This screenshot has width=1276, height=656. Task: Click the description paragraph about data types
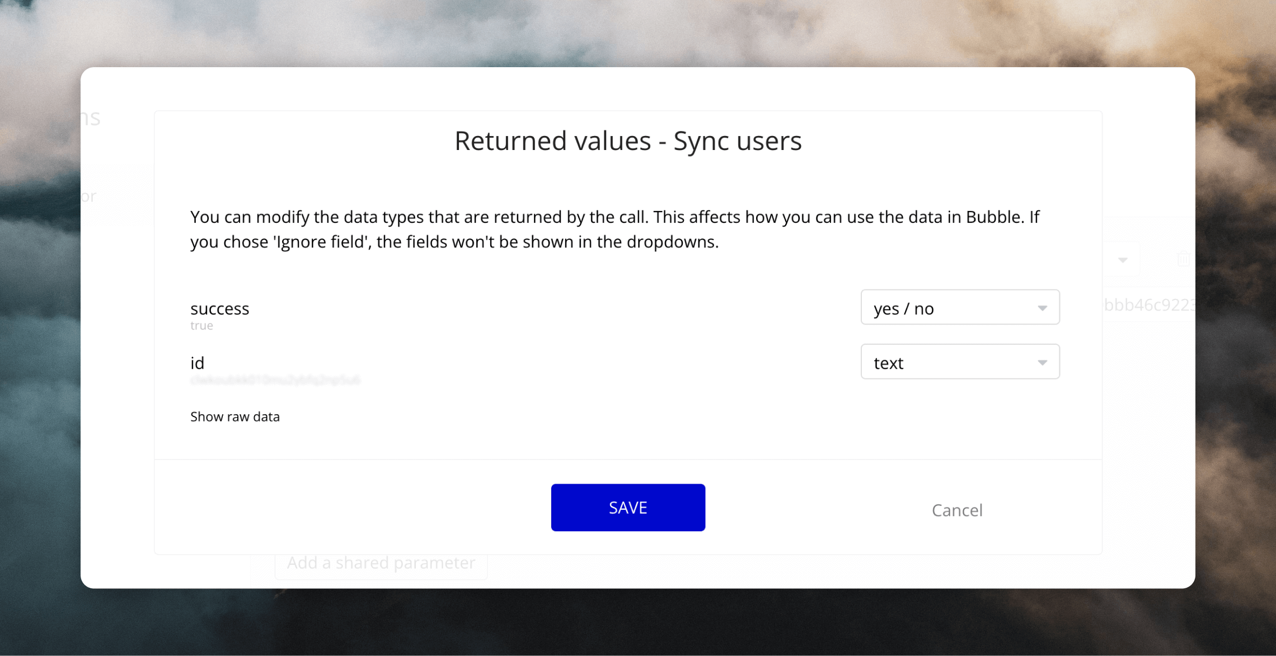click(x=615, y=229)
